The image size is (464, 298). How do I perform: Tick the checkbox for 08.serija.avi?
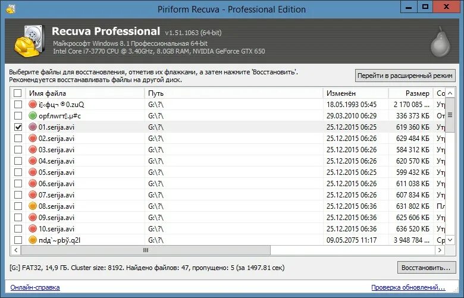18,206
